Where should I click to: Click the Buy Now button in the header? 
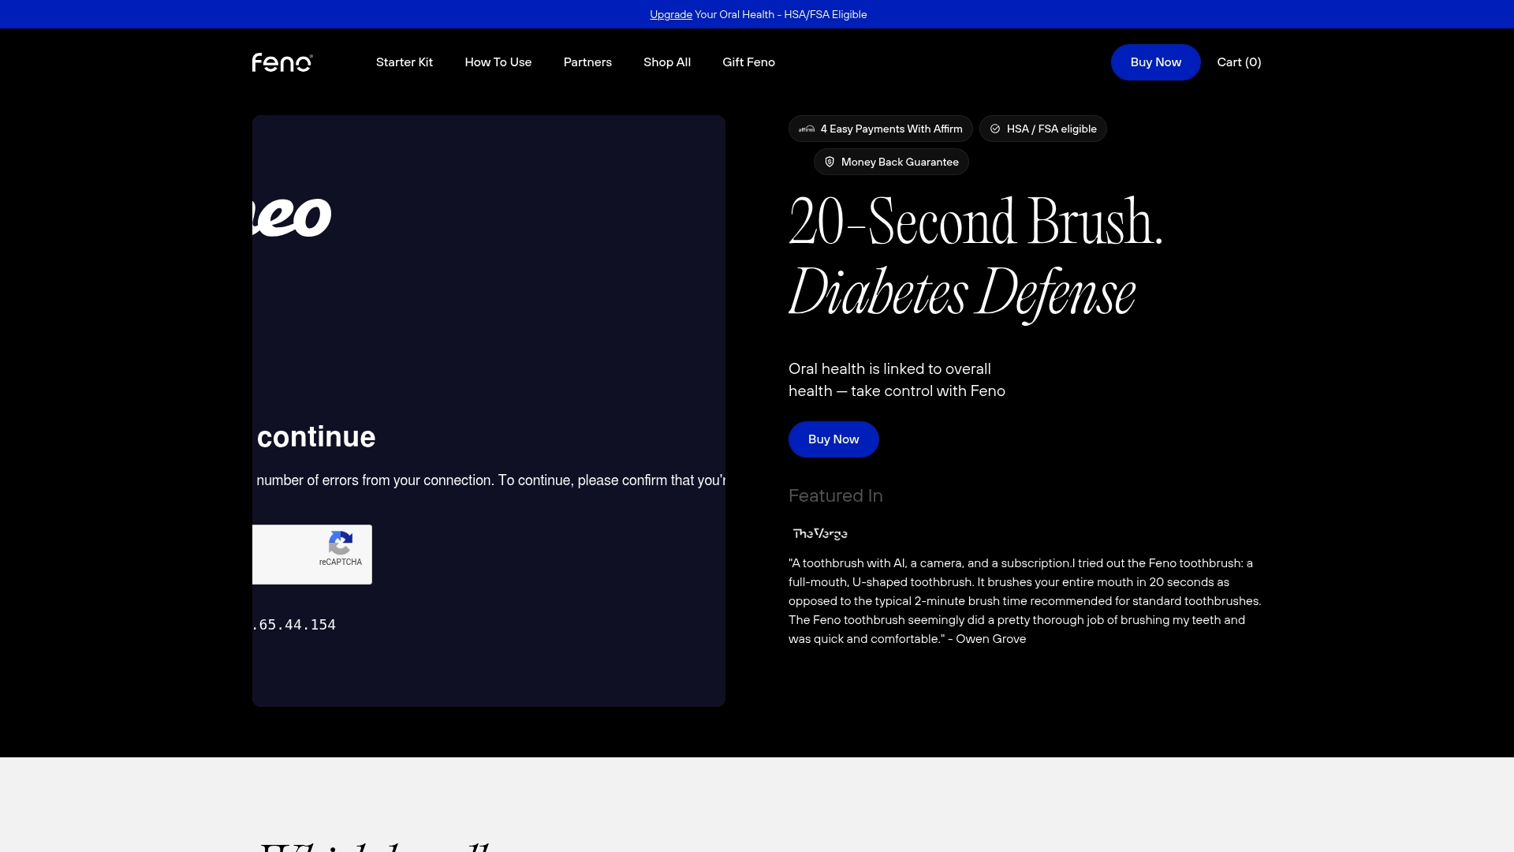[x=1156, y=62]
